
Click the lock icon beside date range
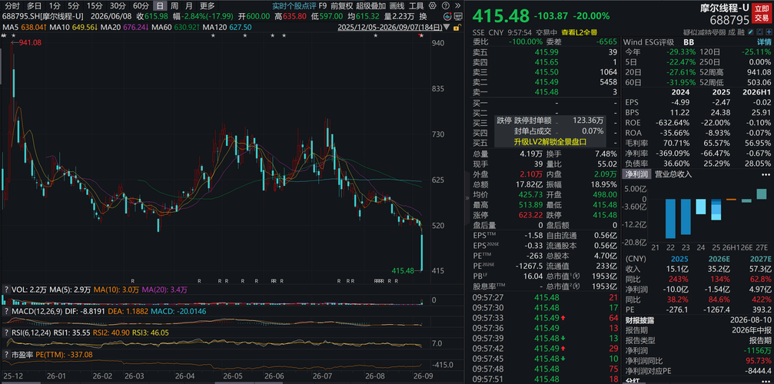(x=457, y=28)
